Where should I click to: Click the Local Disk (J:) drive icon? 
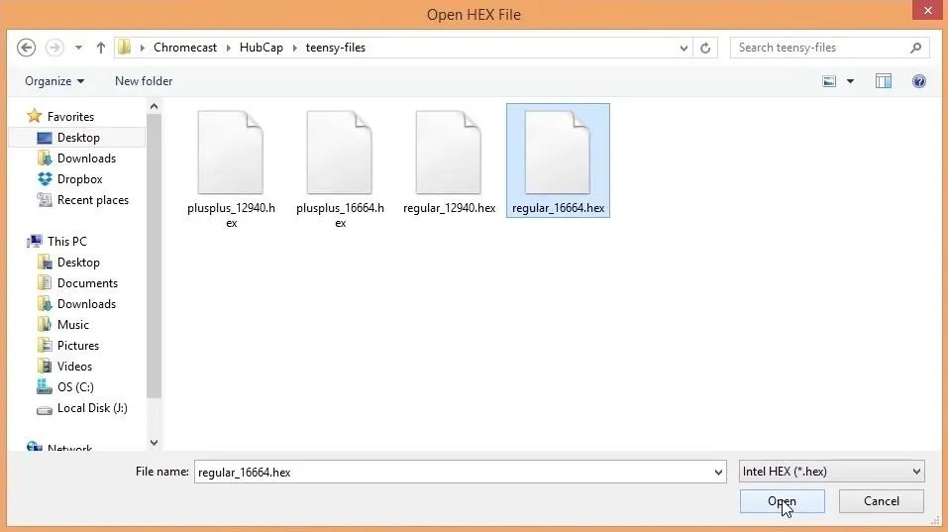45,410
